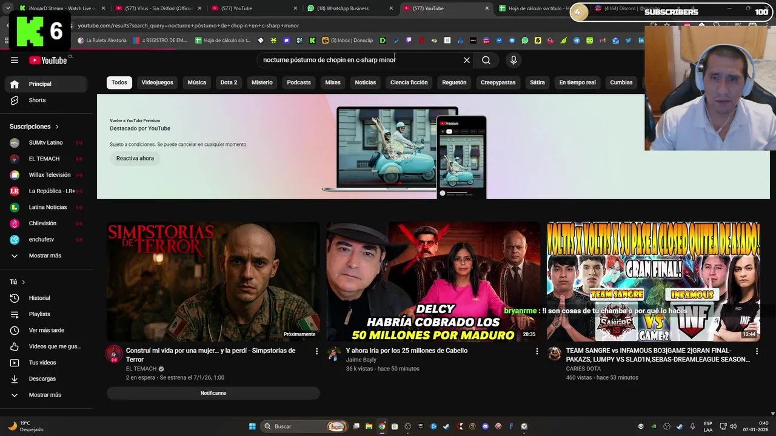Open options menu for TEAM SANGRE video
Screen dimensions: 776x436
(757, 351)
